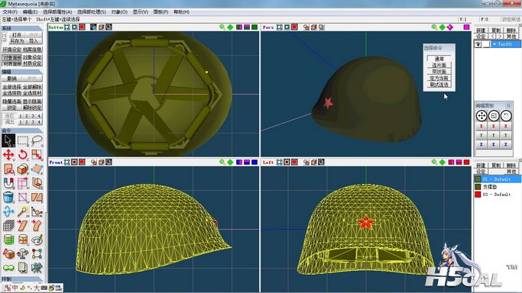Collapse the 系统 panel header

22,28
